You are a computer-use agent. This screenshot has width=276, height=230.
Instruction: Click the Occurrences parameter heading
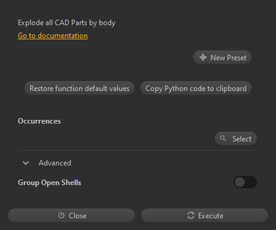point(39,121)
